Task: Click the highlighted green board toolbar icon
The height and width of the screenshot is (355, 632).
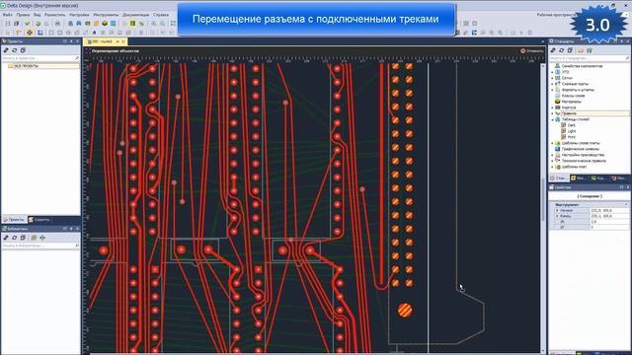Action: (132, 24)
